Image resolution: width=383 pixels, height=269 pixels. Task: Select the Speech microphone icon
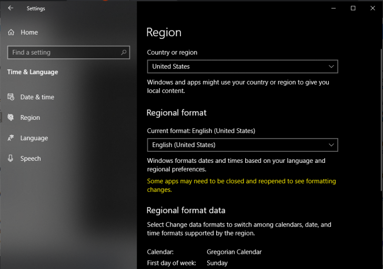(x=11, y=158)
